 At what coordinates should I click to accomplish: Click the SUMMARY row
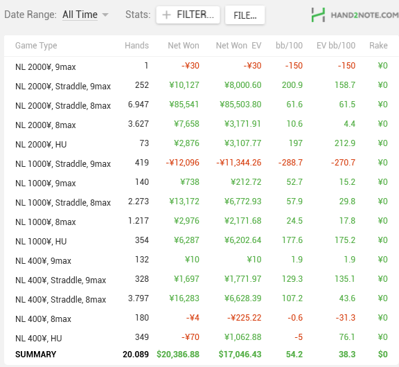[202, 355]
